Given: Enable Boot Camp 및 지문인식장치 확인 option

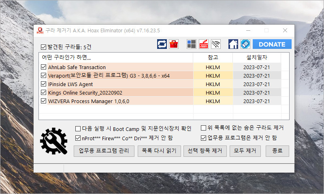Looking at the screenshot, I should click(x=78, y=129).
